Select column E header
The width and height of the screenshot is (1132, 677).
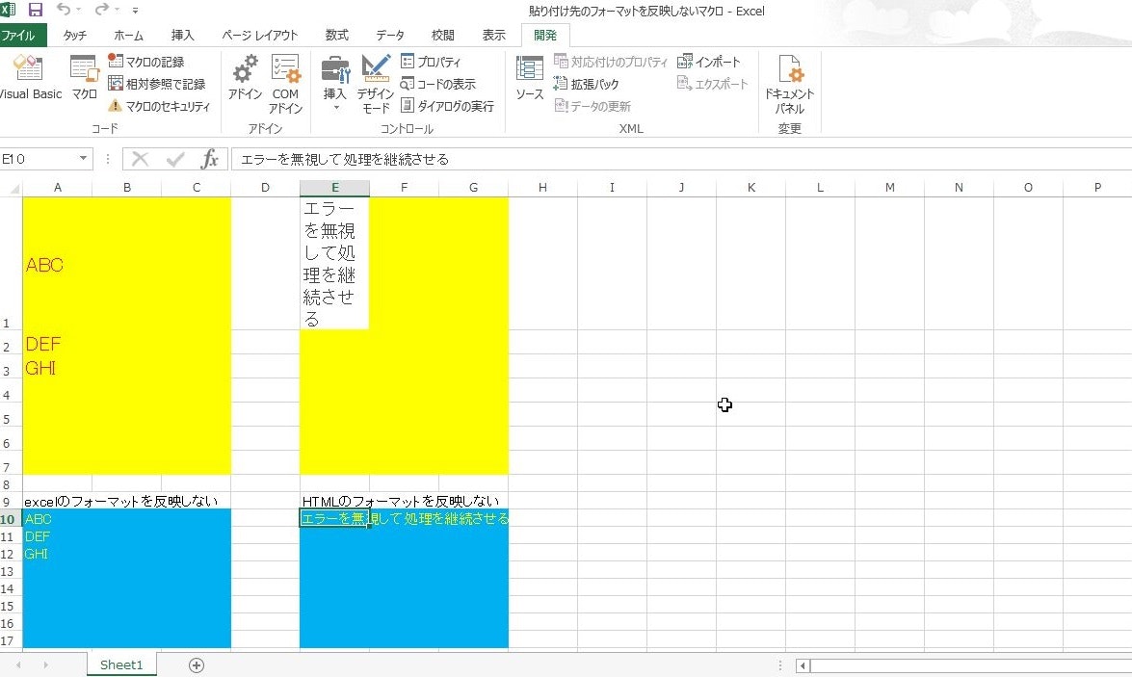[335, 188]
